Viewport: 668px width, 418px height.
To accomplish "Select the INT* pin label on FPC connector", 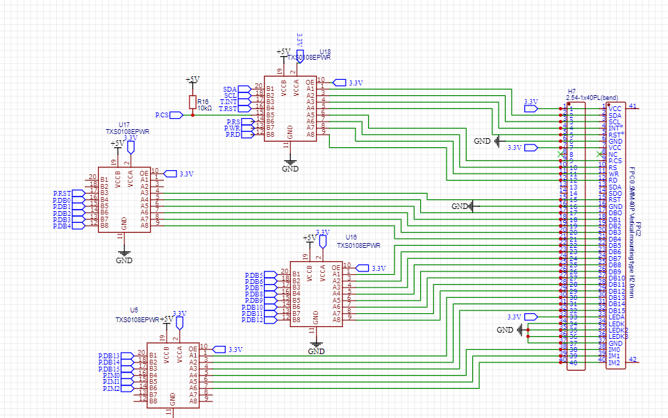I will (616, 128).
